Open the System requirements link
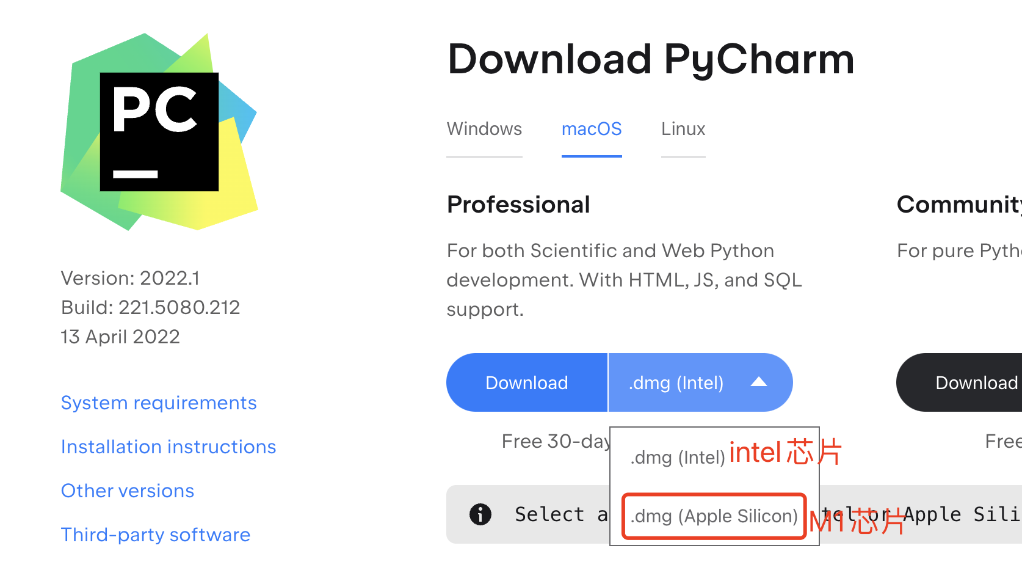1022x573 pixels. pos(158,403)
